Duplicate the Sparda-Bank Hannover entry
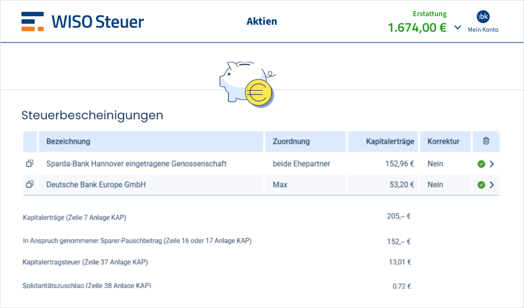Viewport: 524px width, 308px height. (30, 163)
